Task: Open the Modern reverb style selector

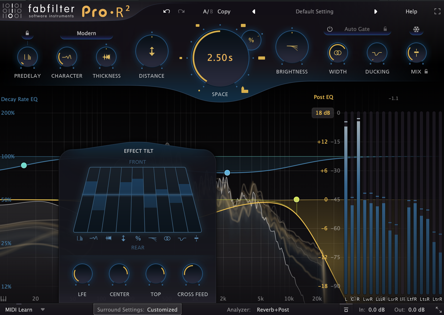Action: [x=86, y=33]
